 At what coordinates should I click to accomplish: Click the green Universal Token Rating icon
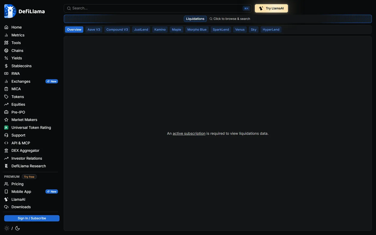[x=6, y=128]
